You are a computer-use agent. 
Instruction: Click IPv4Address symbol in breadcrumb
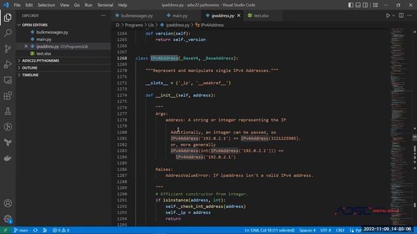click(x=212, y=25)
